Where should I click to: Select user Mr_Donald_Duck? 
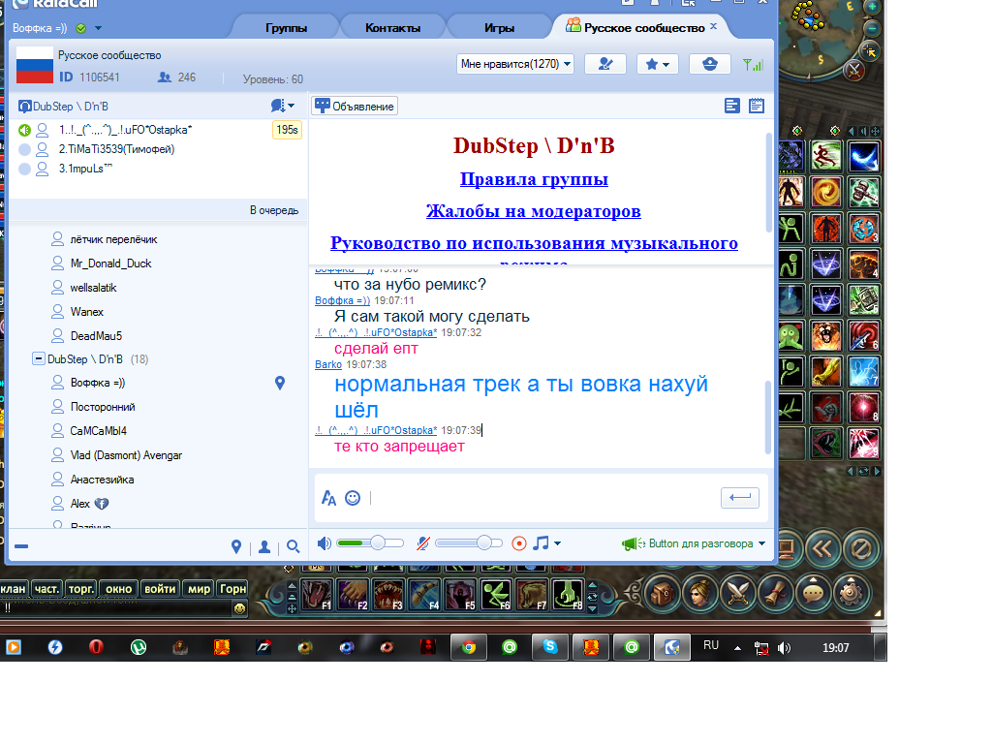click(x=110, y=263)
